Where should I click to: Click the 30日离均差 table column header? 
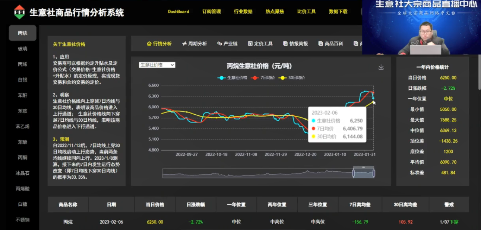405,205
